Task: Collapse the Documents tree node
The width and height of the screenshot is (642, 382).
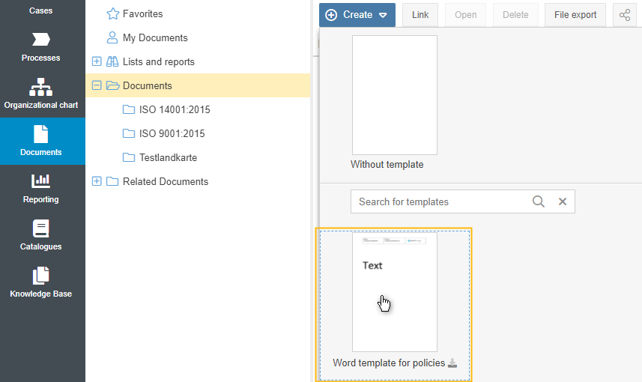Action: (x=97, y=85)
